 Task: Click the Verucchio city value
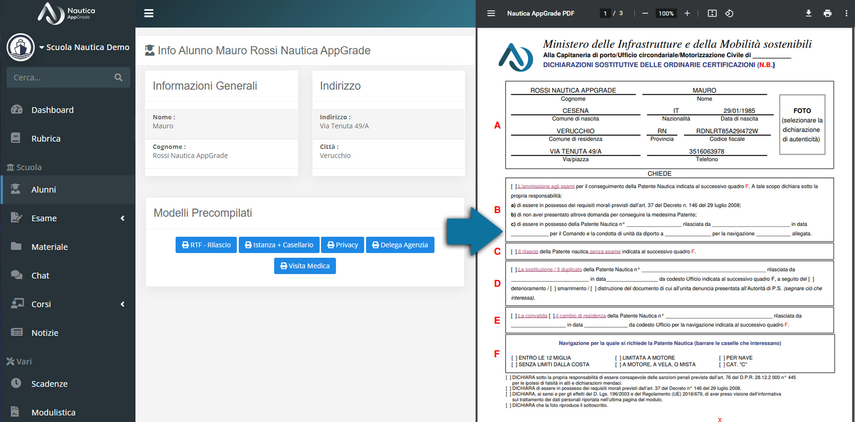click(335, 156)
